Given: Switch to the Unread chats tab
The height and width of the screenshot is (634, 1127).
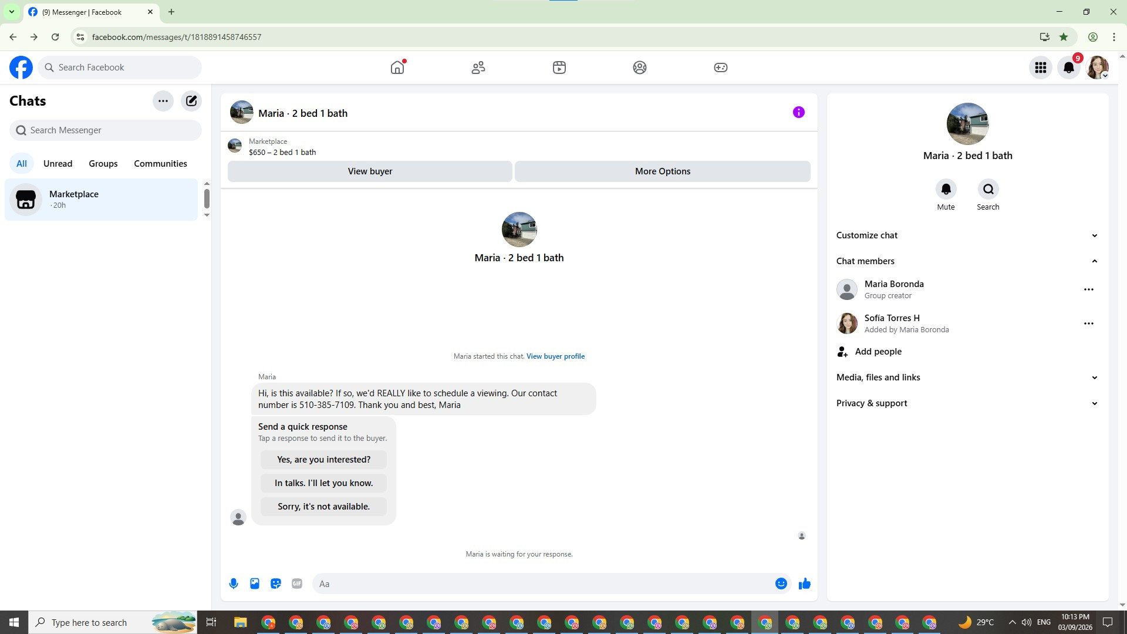Looking at the screenshot, I should 58,164.
